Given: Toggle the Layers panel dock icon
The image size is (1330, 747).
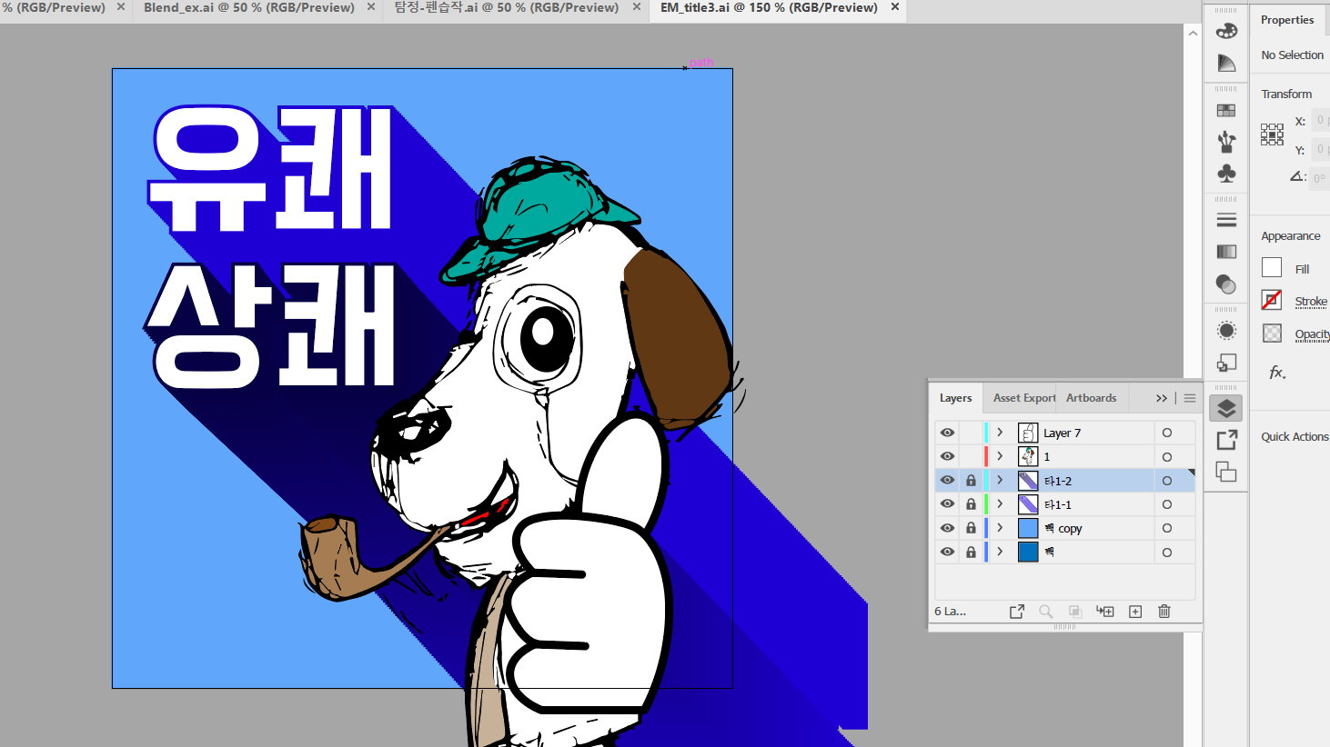Looking at the screenshot, I should tap(1226, 409).
